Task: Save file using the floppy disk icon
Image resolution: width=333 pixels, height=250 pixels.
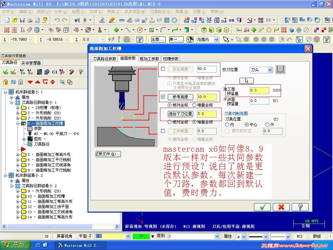Action: [x=22, y=20]
